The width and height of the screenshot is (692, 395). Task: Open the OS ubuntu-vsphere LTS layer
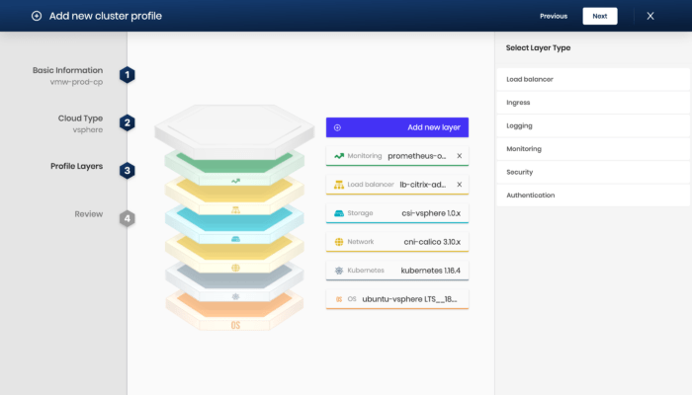point(397,299)
